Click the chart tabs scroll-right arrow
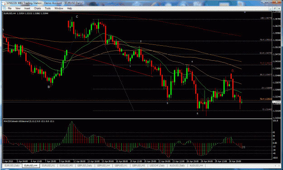The image size is (283, 170). (x=279, y=165)
